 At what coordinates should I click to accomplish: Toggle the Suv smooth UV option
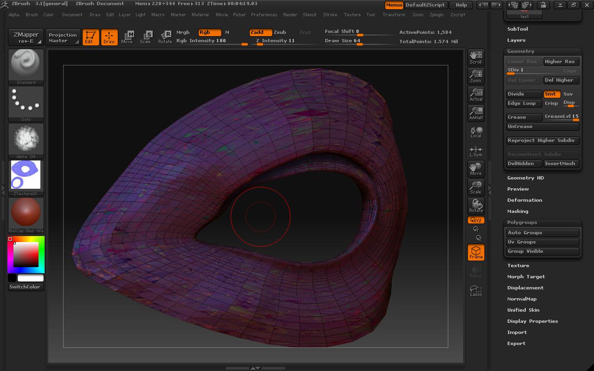coord(568,94)
